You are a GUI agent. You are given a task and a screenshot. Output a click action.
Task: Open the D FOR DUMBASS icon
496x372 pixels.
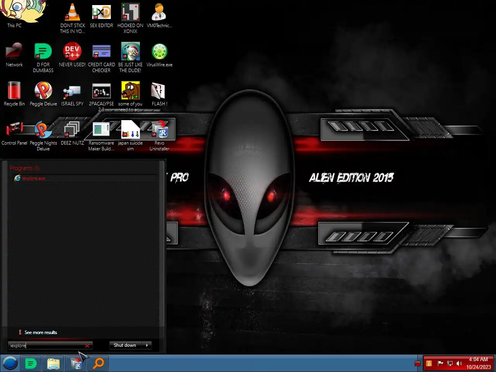click(x=43, y=57)
